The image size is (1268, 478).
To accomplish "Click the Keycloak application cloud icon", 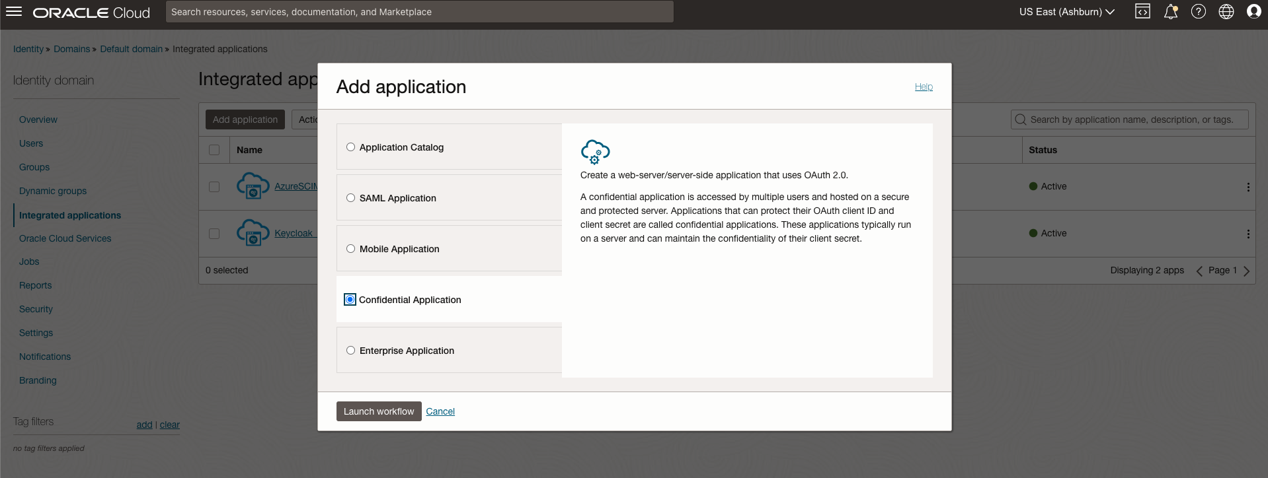I will (x=253, y=233).
